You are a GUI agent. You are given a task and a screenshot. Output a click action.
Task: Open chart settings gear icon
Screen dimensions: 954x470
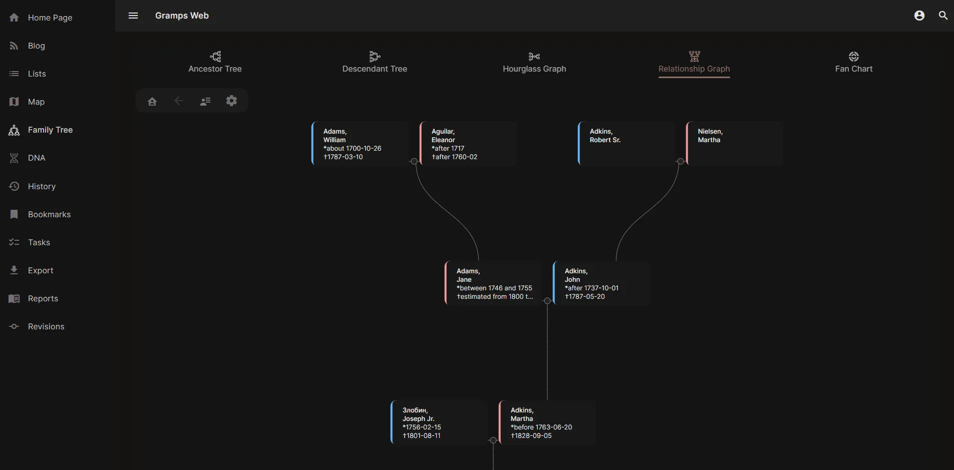pos(231,101)
